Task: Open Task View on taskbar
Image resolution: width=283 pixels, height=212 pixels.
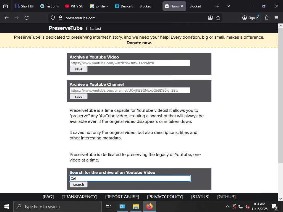Action: [108, 206]
